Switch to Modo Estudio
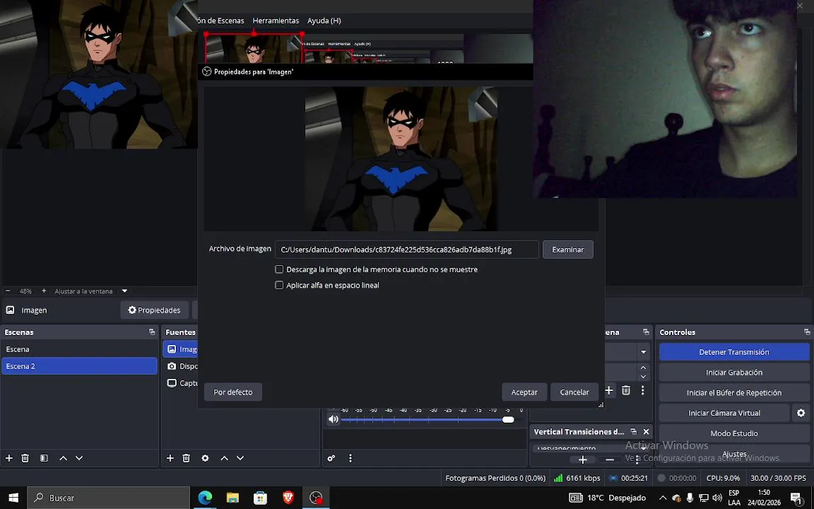The image size is (814, 509). [x=734, y=433]
